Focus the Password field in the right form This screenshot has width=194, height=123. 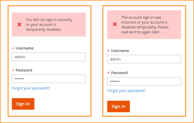tap(144, 81)
